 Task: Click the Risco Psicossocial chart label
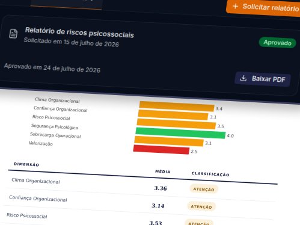(51, 117)
